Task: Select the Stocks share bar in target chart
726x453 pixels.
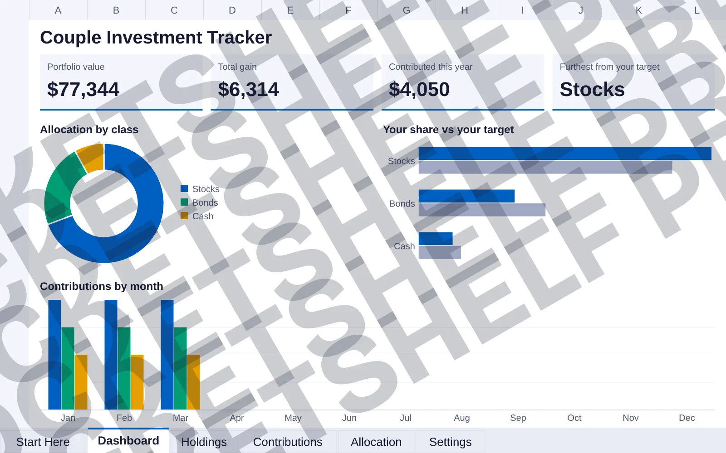Action: 565,154
